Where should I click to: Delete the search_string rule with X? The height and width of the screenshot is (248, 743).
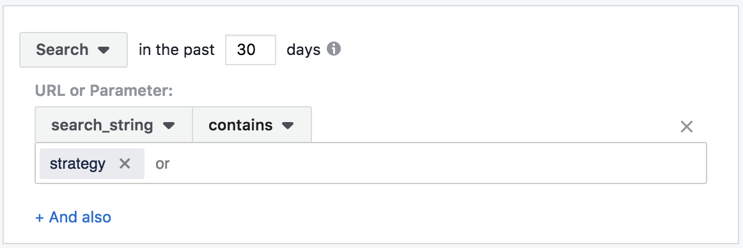[x=687, y=127]
